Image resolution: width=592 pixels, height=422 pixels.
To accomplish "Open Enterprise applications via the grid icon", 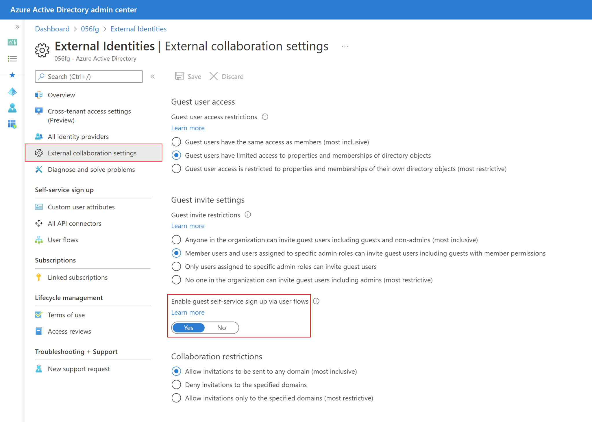I will [x=12, y=124].
